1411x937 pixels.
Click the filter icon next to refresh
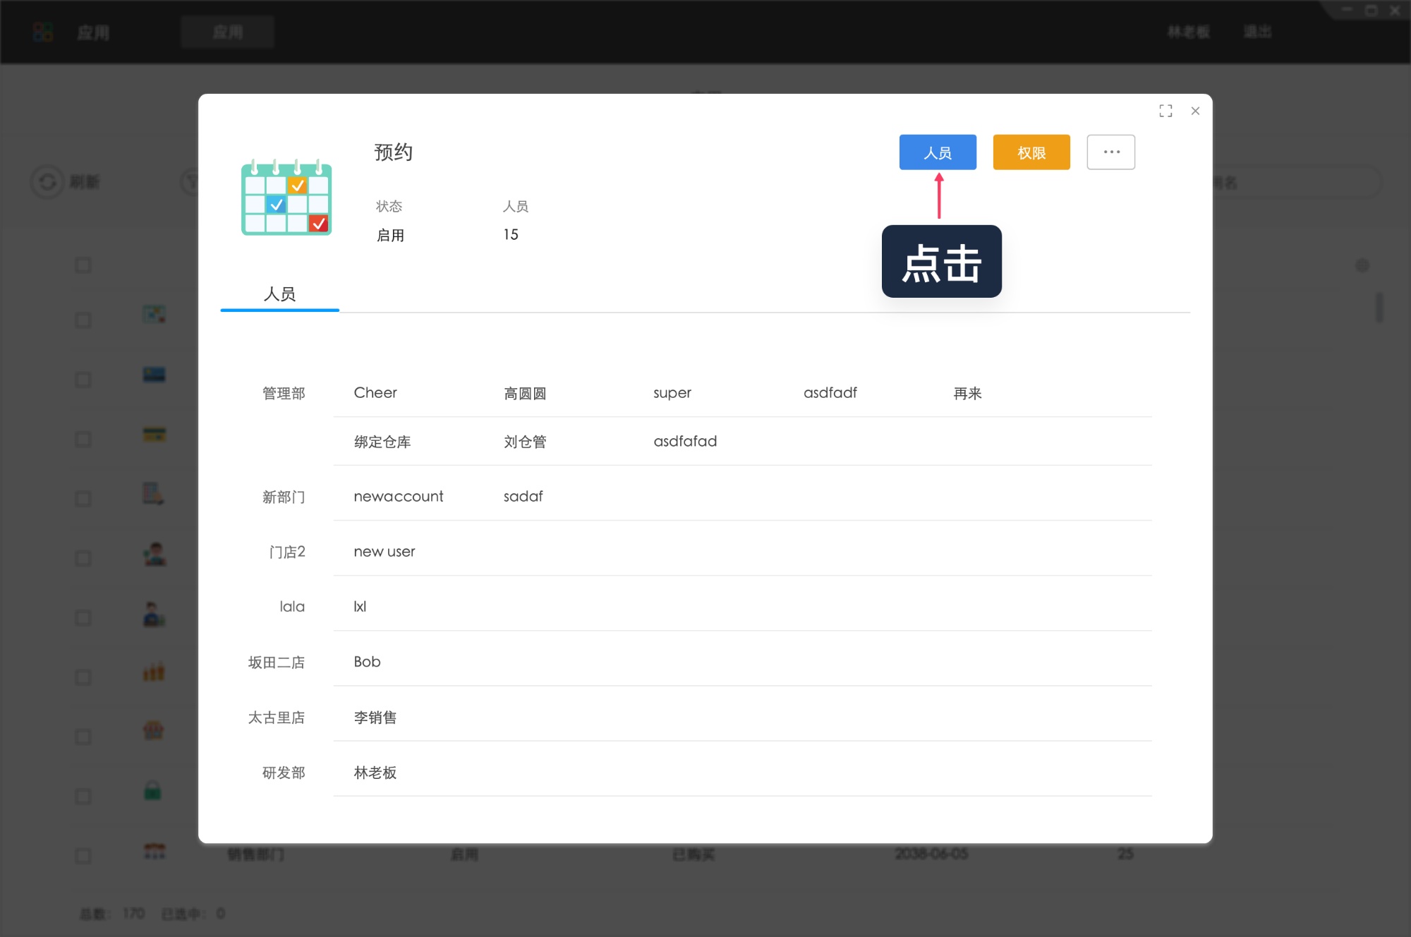pyautogui.click(x=190, y=182)
